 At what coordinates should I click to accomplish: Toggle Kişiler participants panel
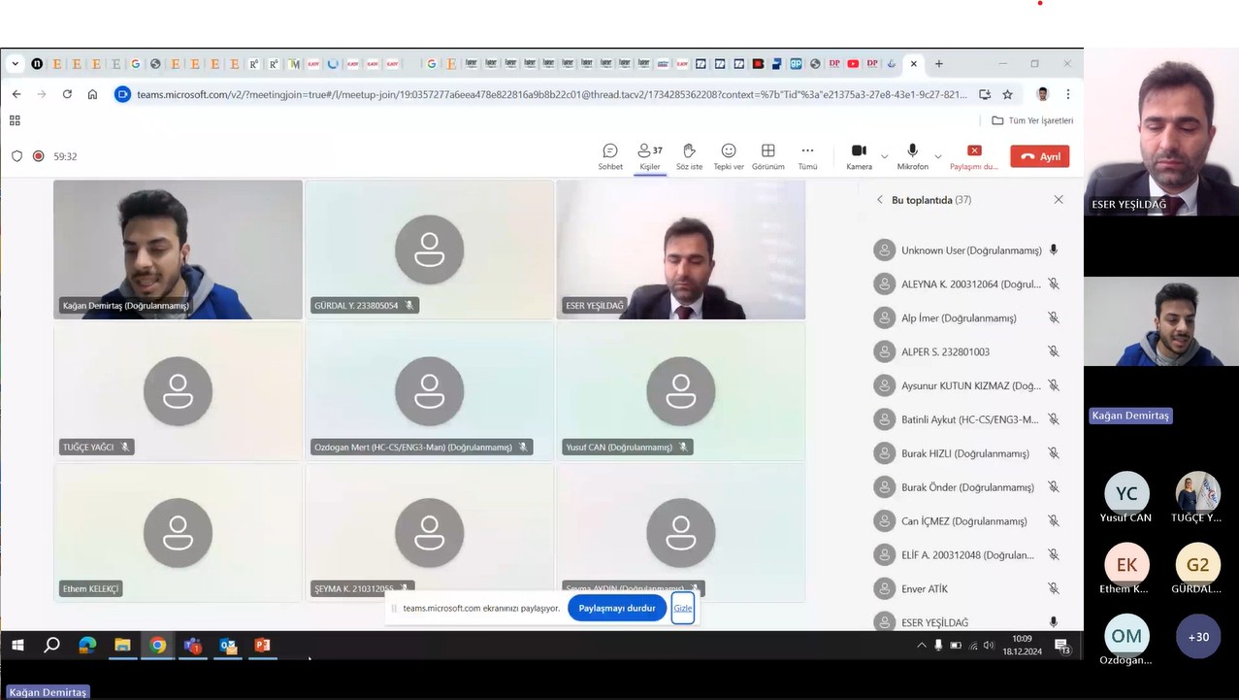(x=649, y=155)
